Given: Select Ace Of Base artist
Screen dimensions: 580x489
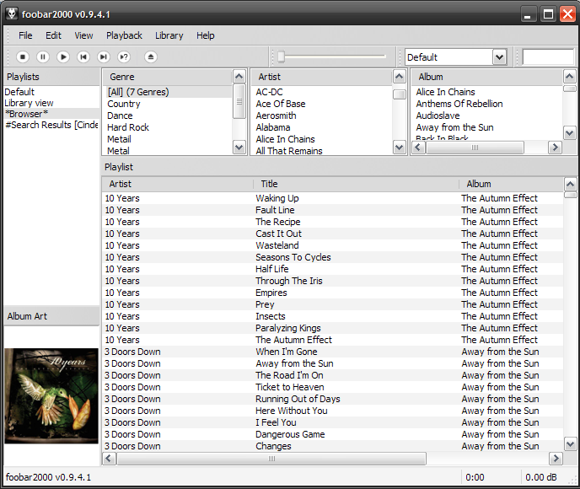Looking at the screenshot, I should click(322, 104).
